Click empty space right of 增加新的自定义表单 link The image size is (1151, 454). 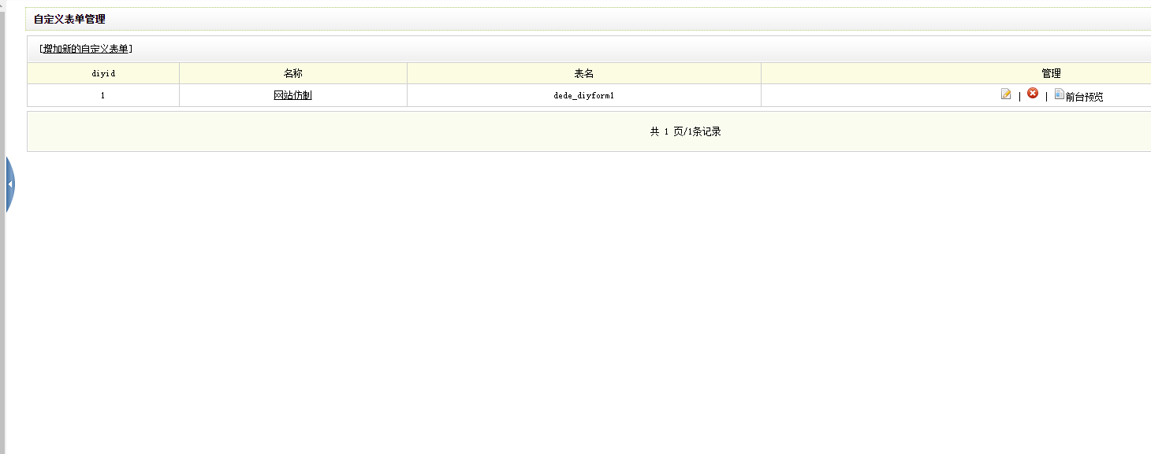pyautogui.click(x=552, y=49)
